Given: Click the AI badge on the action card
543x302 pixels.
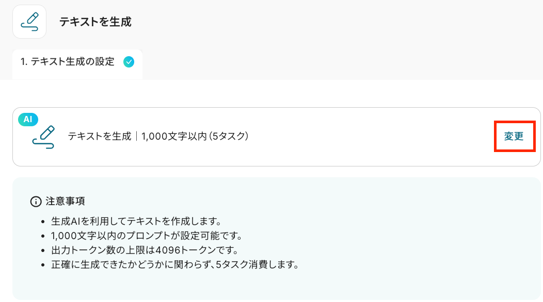Looking at the screenshot, I should click(x=28, y=120).
